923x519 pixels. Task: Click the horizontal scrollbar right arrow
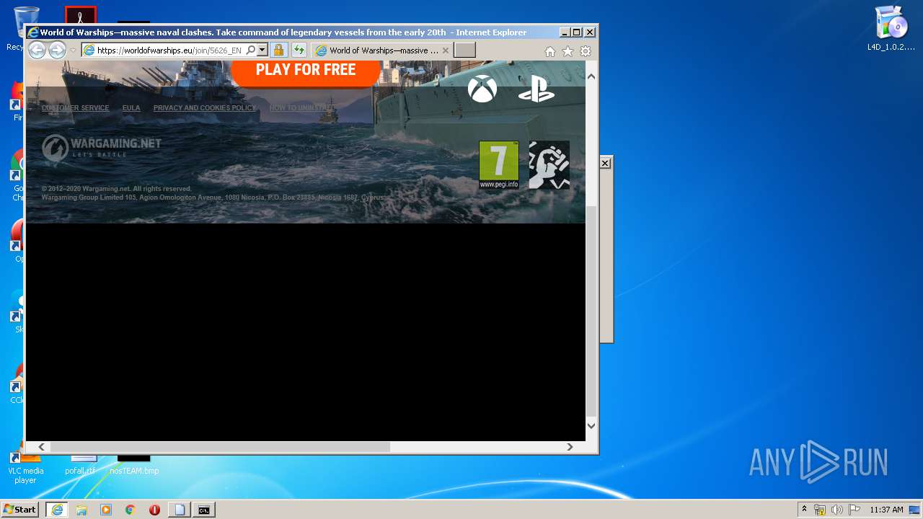pos(570,447)
